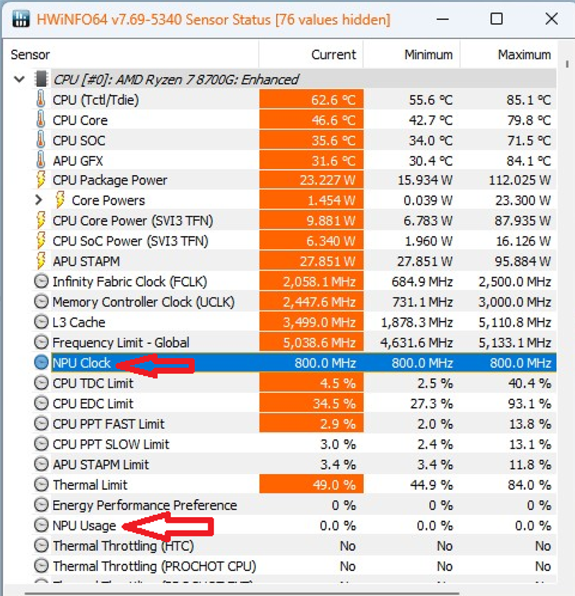
Task: Click thermometer icon next to CPU (Tctl/Tdie)
Action: 41,99
